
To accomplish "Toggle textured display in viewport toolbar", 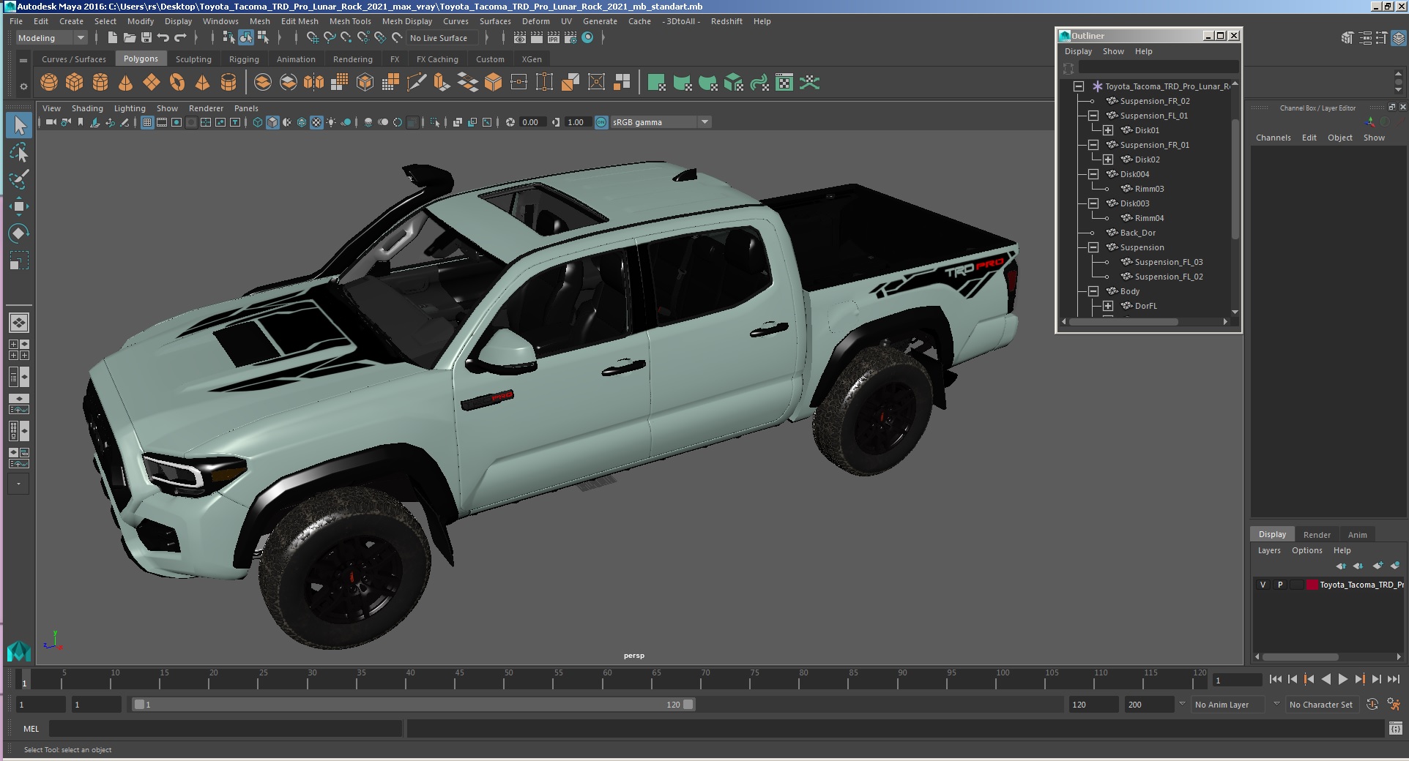I will click(x=316, y=122).
